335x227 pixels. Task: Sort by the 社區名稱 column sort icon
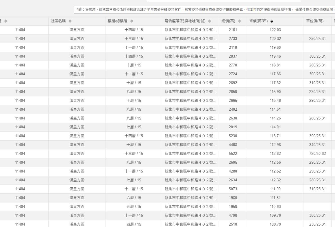(x=70, y=21)
